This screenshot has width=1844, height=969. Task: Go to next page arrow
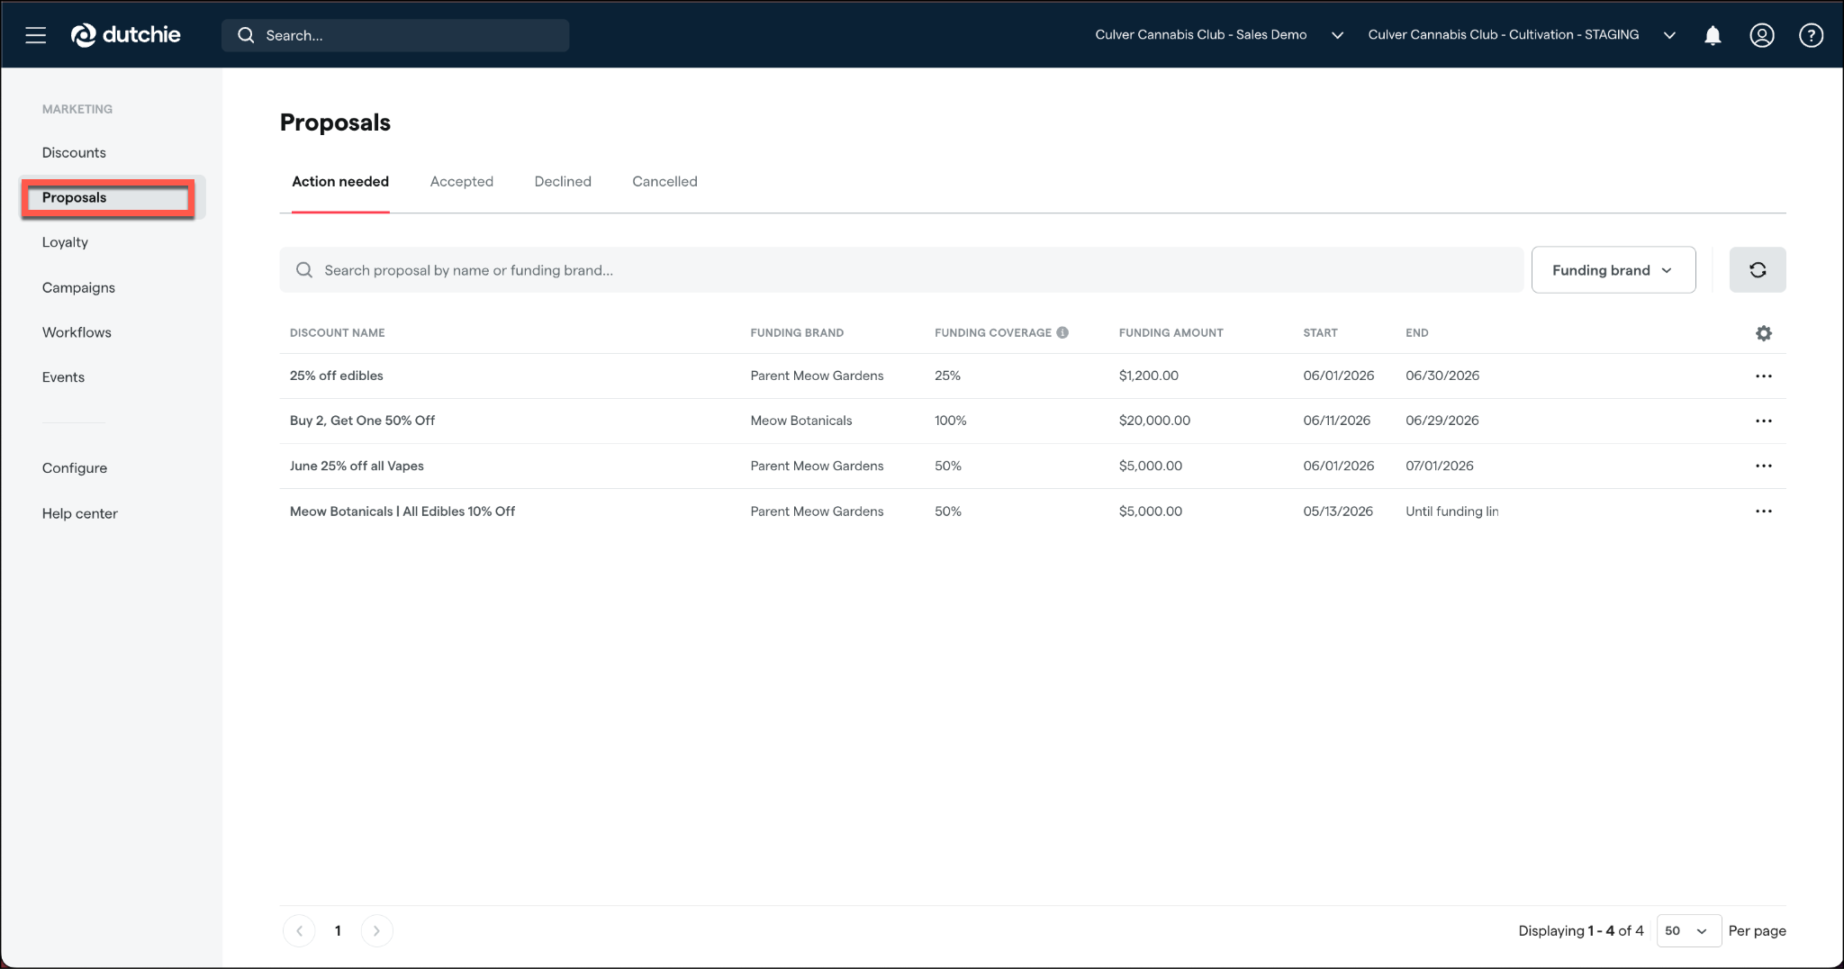point(376,930)
